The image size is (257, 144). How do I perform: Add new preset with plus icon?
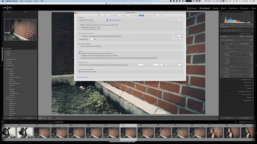click(x=36, y=48)
